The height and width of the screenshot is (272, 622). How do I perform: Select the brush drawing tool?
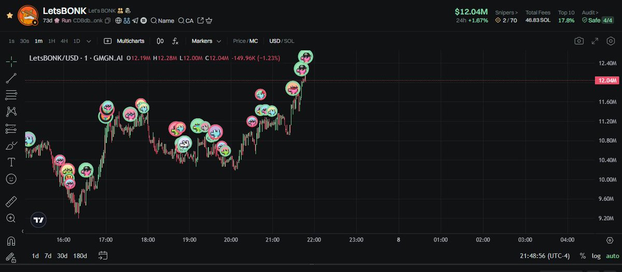pyautogui.click(x=11, y=146)
